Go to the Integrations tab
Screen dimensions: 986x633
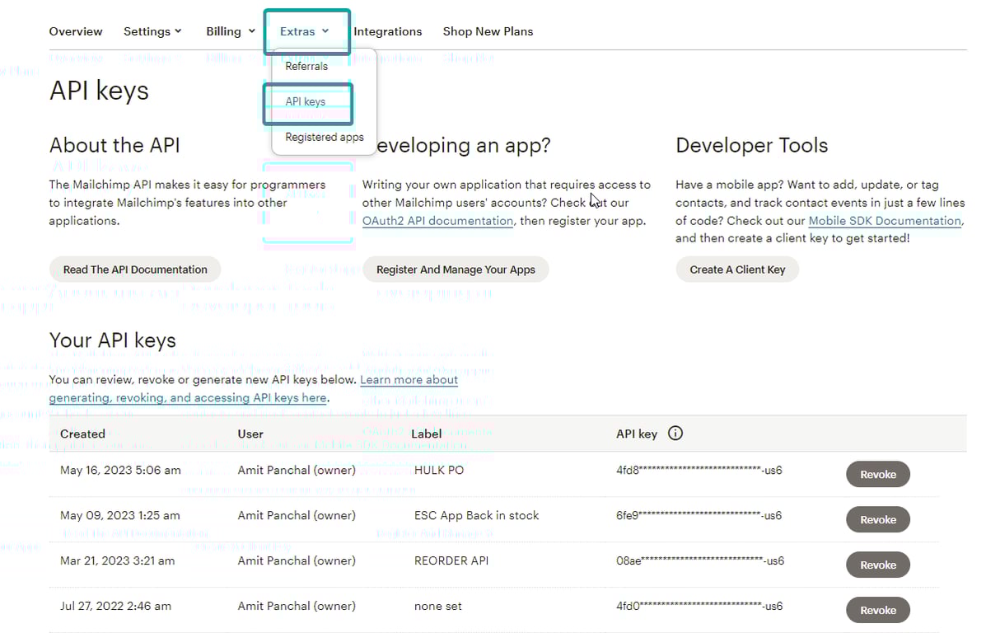[x=387, y=31]
